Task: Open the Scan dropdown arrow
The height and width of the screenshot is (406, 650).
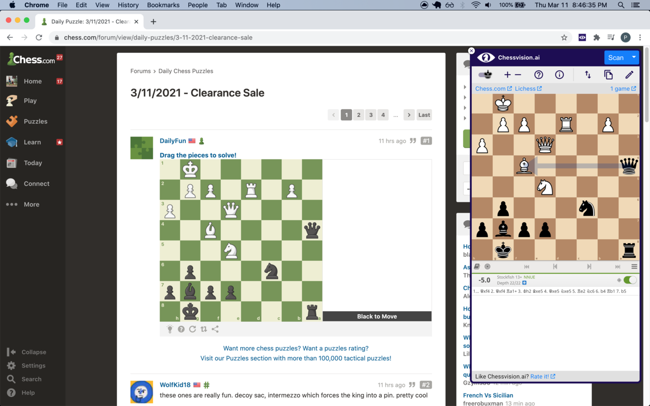Action: coord(633,57)
